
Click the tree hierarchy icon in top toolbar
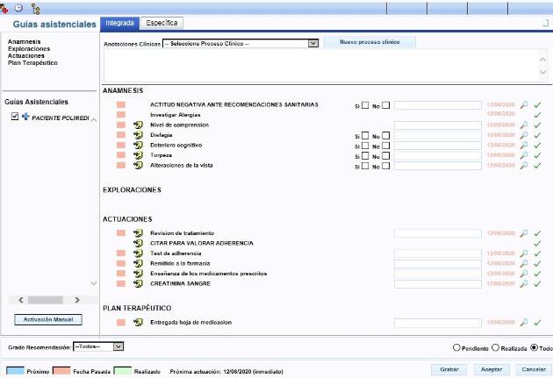35,7
